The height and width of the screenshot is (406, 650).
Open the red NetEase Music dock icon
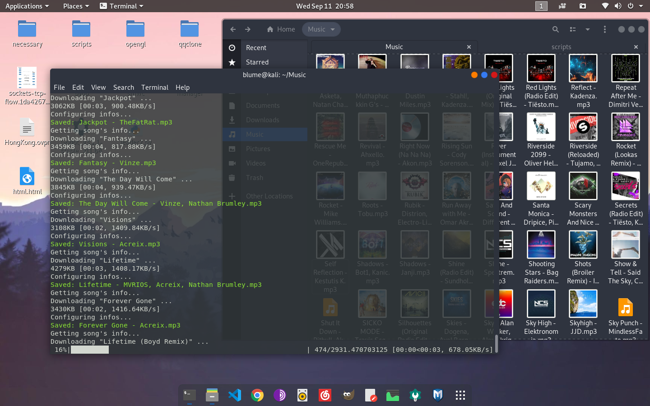(325, 396)
